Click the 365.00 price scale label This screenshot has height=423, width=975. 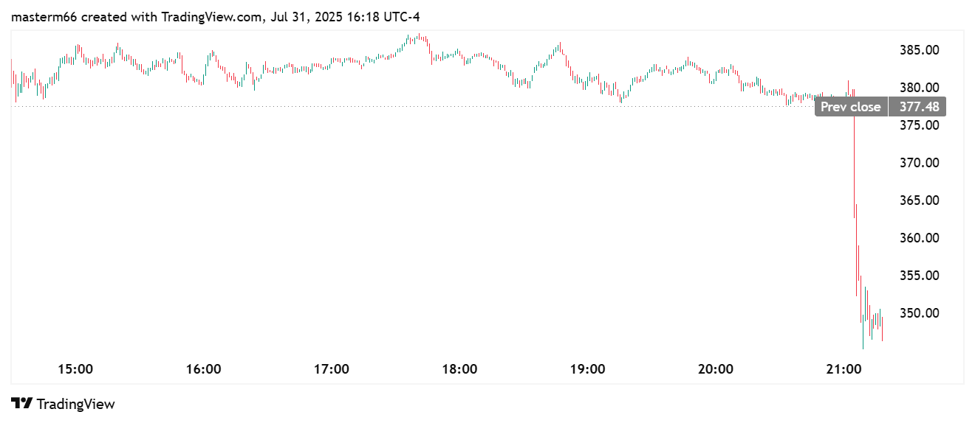pyautogui.click(x=919, y=200)
